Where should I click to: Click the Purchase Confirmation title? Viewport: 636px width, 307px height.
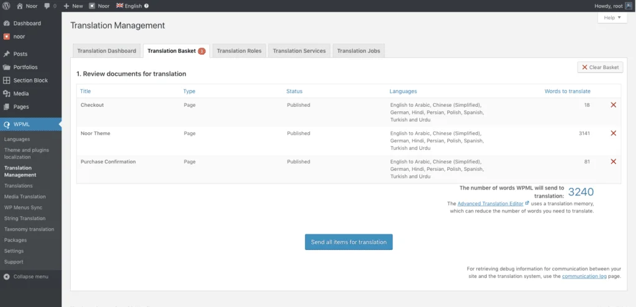(108, 162)
